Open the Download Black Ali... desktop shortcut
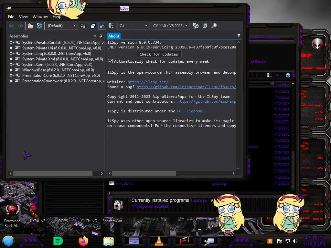This screenshot has height=248, width=331. click(x=13, y=215)
